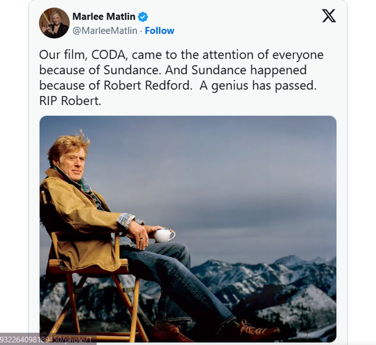The height and width of the screenshot is (345, 376).
Task: Open the X logo link
Action: click(x=329, y=16)
